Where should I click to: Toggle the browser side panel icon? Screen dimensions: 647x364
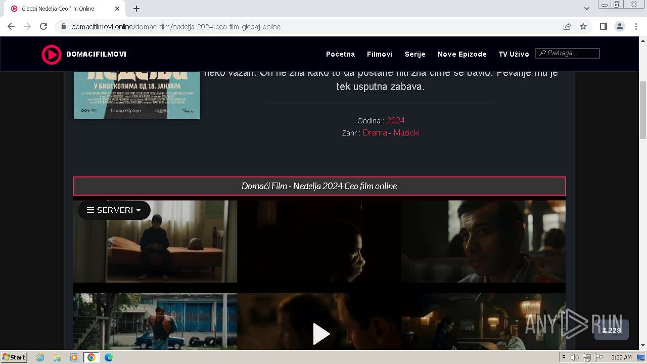coord(603,26)
